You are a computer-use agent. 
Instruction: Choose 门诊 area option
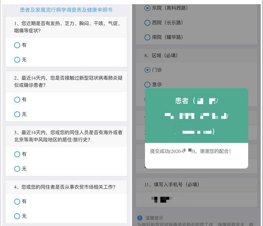click(147, 70)
